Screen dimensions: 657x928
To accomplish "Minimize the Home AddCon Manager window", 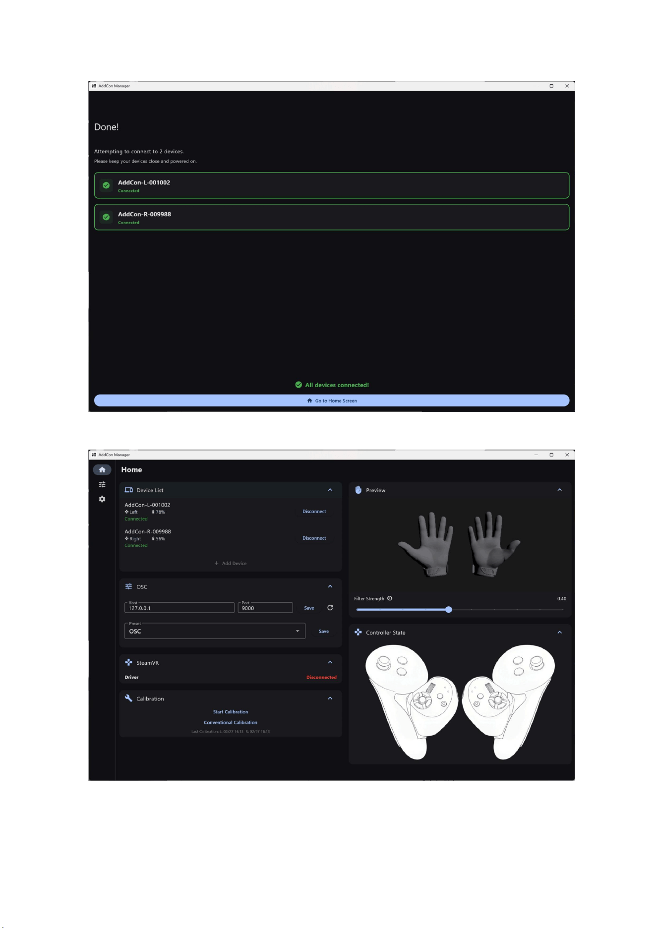I will pos(536,455).
